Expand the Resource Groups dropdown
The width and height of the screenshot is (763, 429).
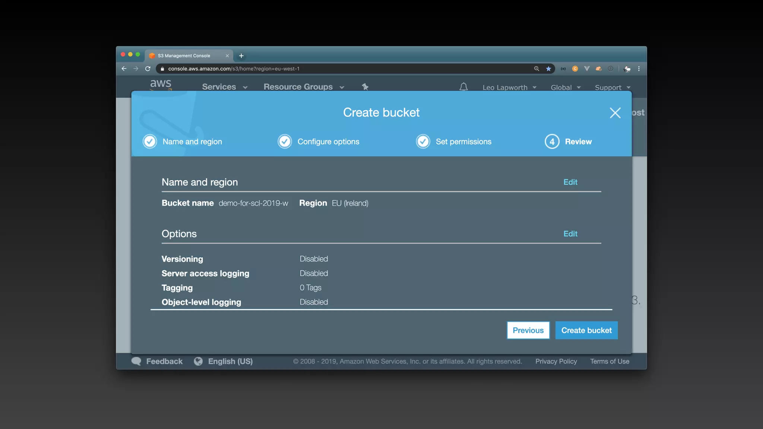pos(304,87)
